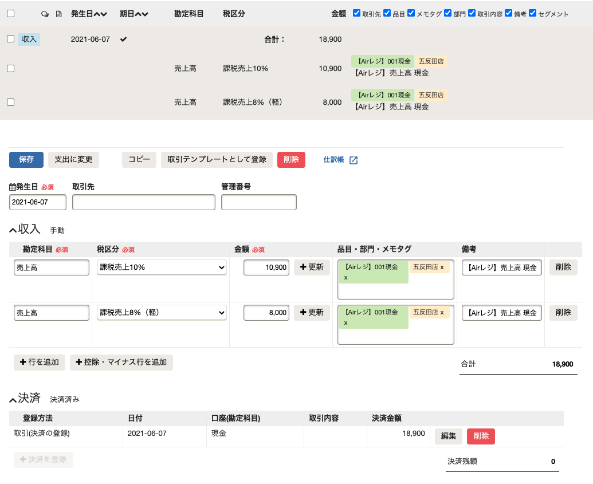Screen dimensions: 593x484
Task: Collapse the 収入 section
Action: 13,230
